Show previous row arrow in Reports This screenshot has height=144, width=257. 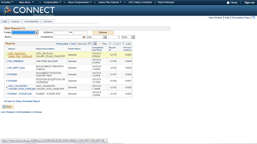tap(110, 44)
